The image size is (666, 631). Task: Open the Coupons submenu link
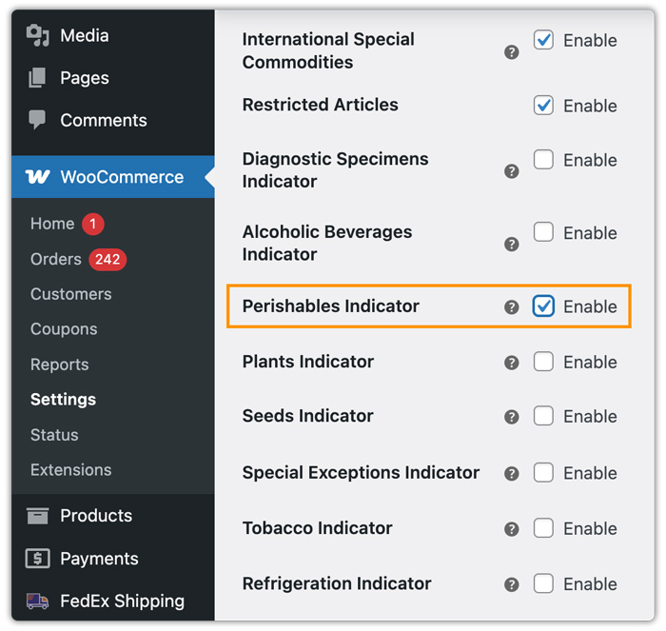tap(64, 329)
